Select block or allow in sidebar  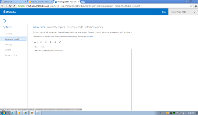[11, 55]
